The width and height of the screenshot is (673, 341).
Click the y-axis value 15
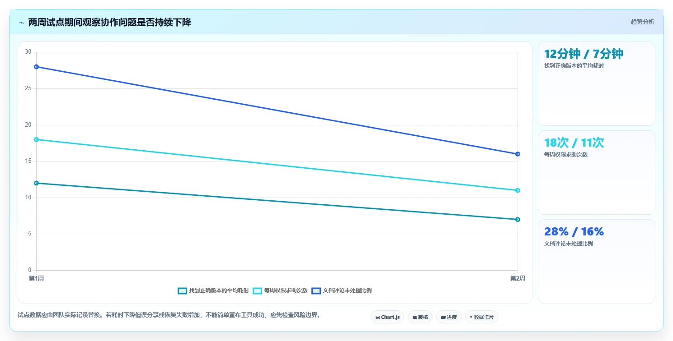point(28,161)
